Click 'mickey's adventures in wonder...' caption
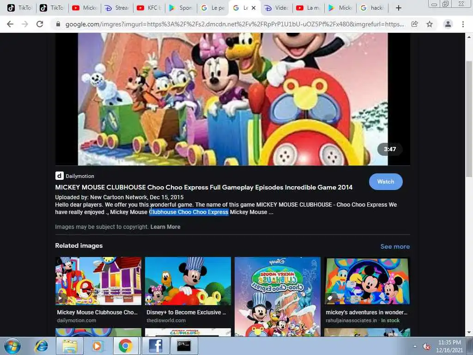473x355 pixels. 366,312
